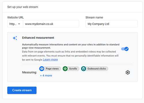Select the Outbound clicks chip label
This screenshot has width=144, height=103.
[96, 69]
